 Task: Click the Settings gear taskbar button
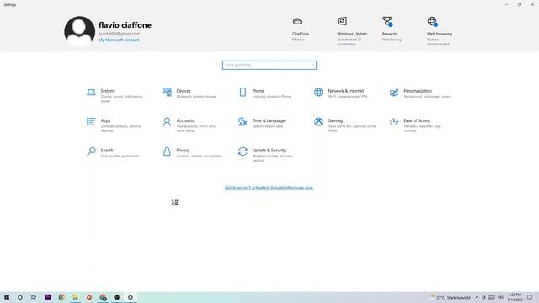click(x=131, y=297)
